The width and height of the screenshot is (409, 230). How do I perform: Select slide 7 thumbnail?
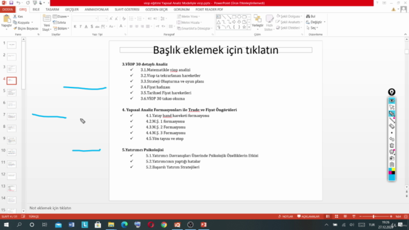(x=12, y=116)
